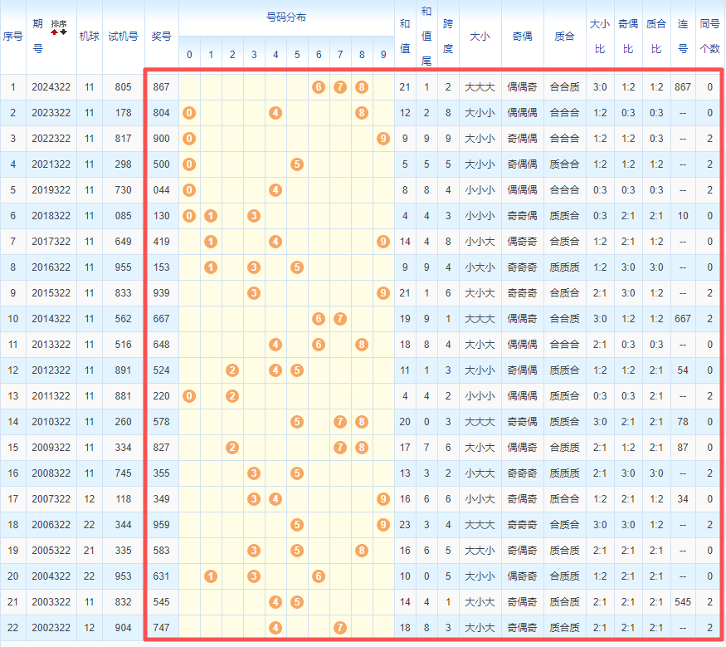Screen dimensions: 726x647
Task: Click orange ball 9 in row 2022322
Action: coord(382,139)
